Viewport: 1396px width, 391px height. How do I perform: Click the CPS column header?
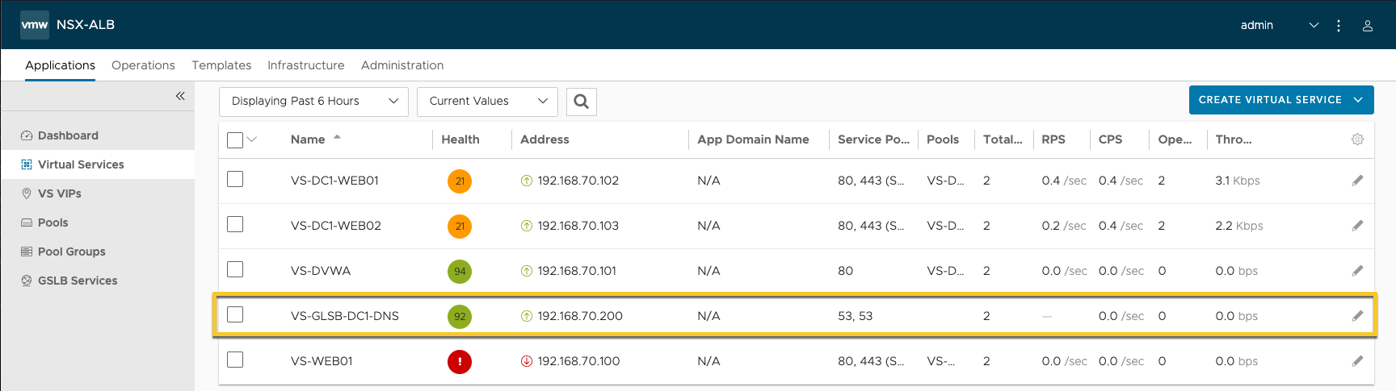tap(1110, 139)
